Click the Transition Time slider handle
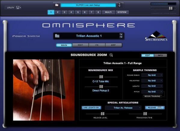The image size is (180, 131). 145,114
